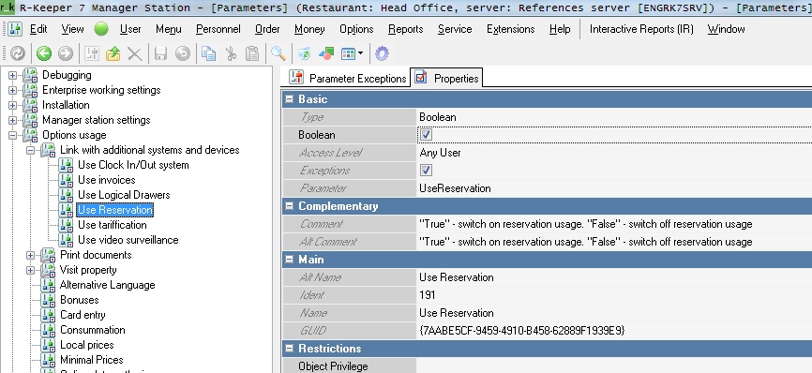This screenshot has width=812, height=373.
Task: Click the Parameters window icon left of Edit
Action: (x=15, y=29)
